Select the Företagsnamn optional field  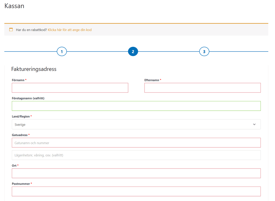pyautogui.click(x=136, y=106)
